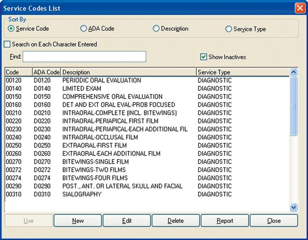Click the Delete button
This screenshot has height=240, width=308.
tap(175, 221)
